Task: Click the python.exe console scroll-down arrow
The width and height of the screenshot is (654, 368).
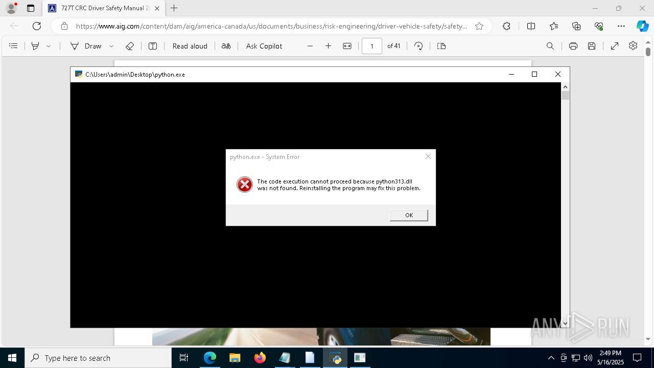Action: pos(565,323)
